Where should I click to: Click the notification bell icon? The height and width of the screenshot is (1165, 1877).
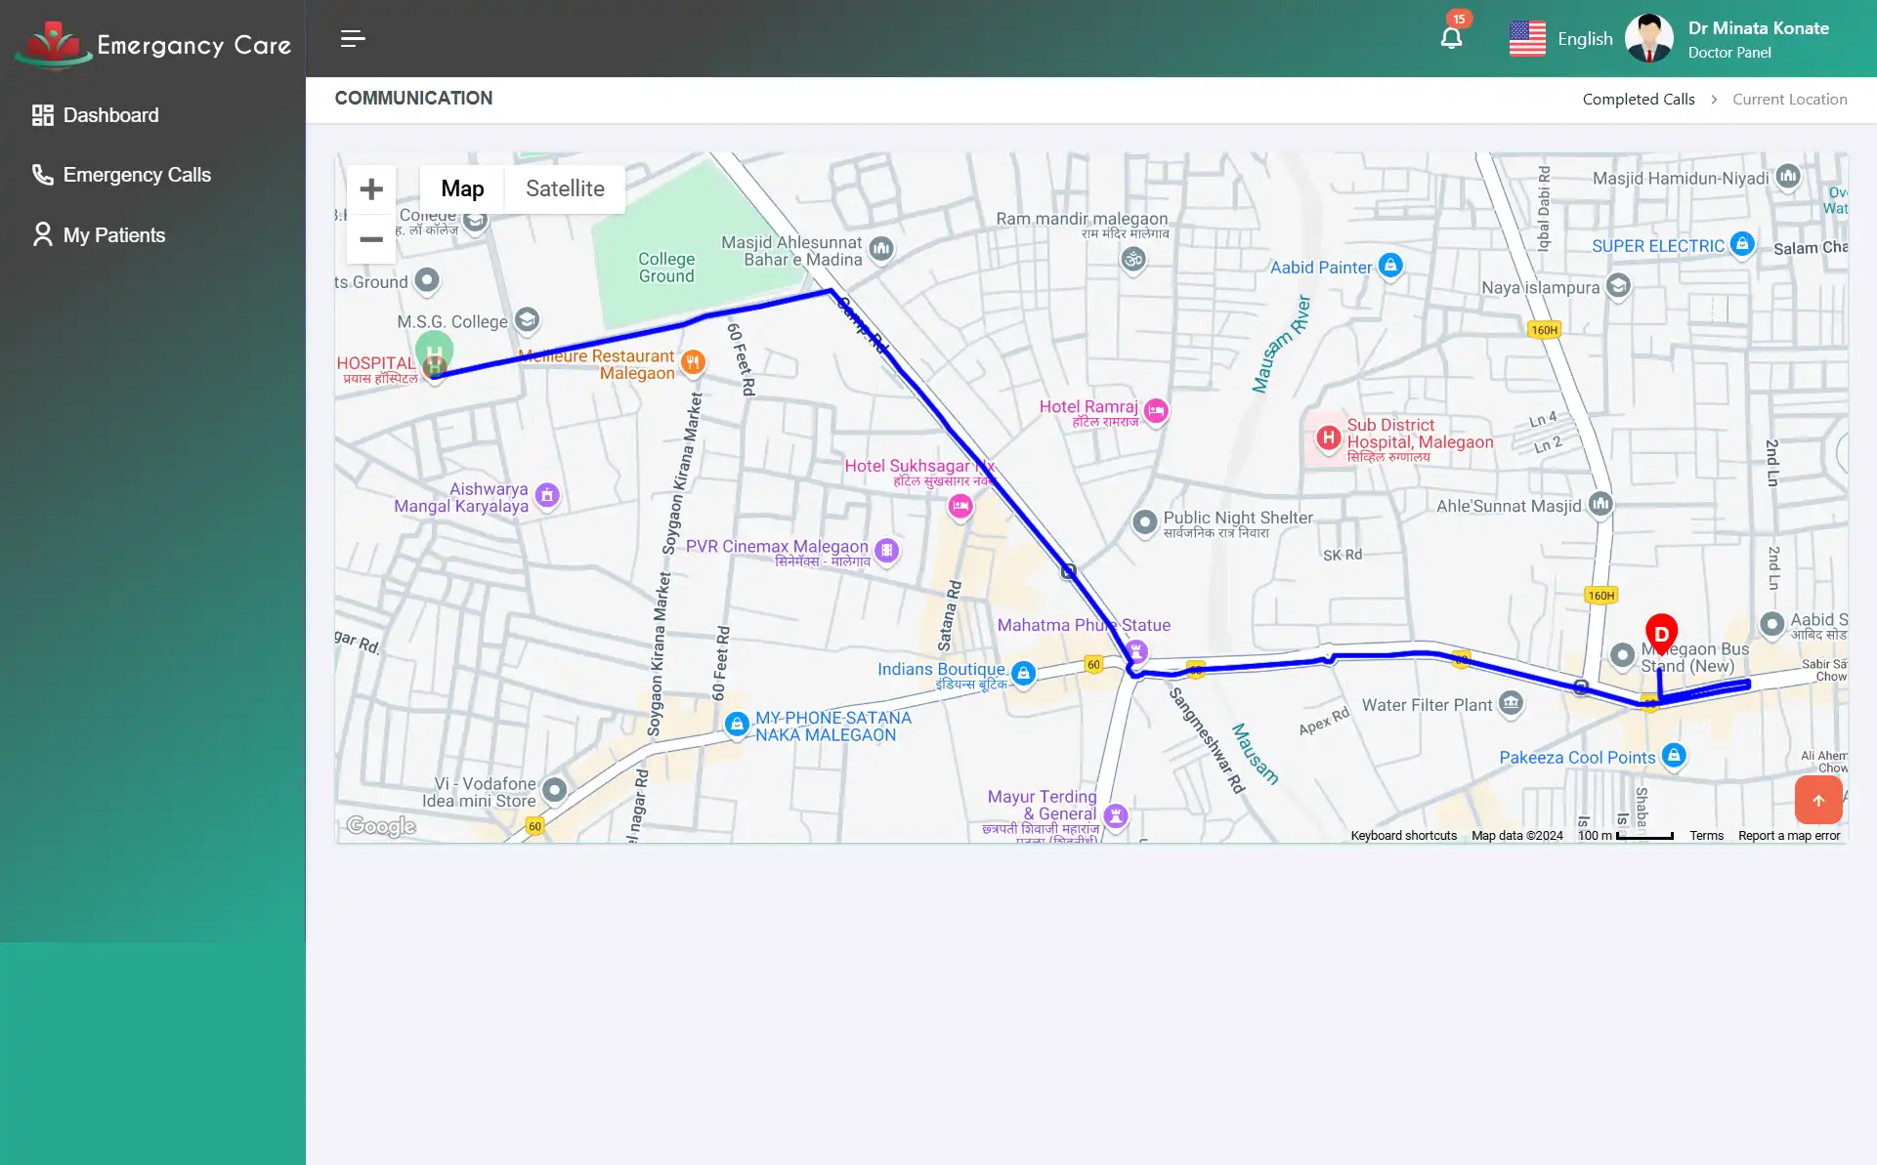point(1451,38)
